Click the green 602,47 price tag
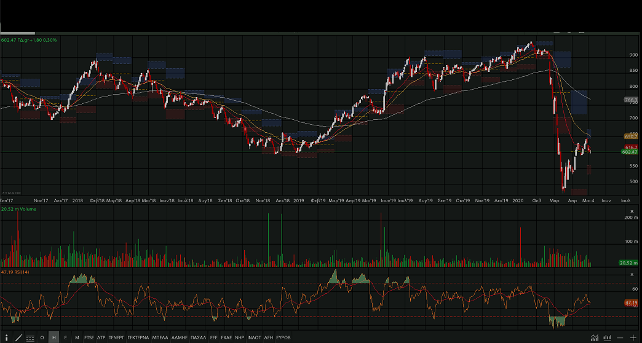Viewport: 642px width, 343px height. pyautogui.click(x=630, y=152)
